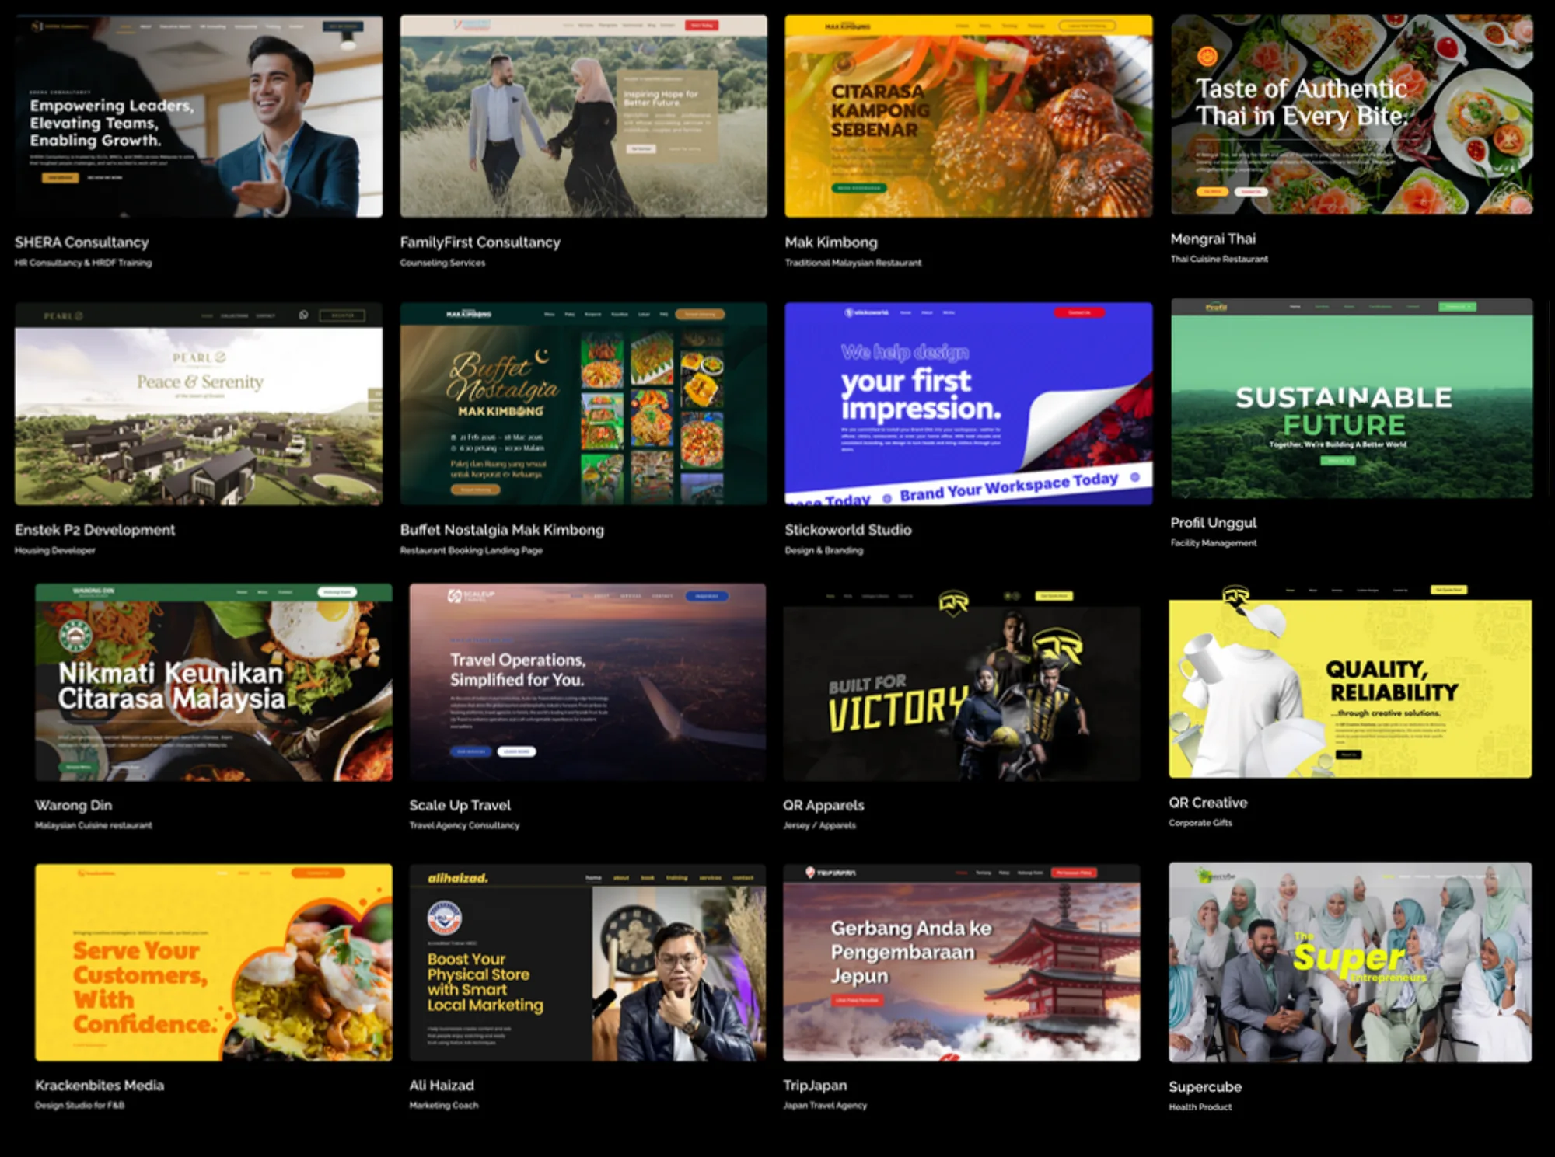Open the Super Entrepreneurs group thumbnail
This screenshot has width=1555, height=1157.
1351,962
